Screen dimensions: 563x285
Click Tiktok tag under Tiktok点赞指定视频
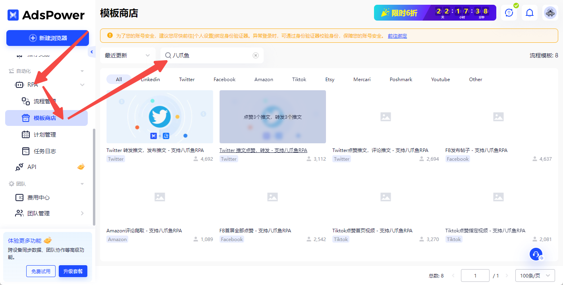(454, 239)
